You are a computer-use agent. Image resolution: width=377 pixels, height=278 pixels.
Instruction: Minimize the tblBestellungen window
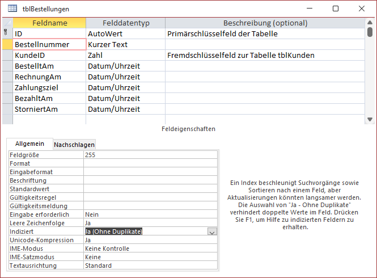(310, 9)
